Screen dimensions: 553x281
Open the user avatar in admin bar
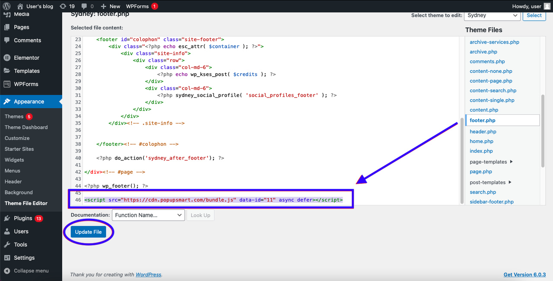point(547,6)
